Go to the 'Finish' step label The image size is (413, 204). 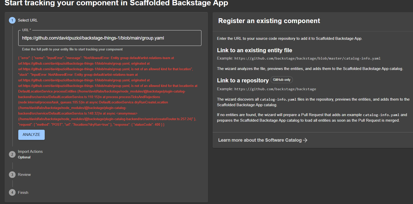tap(23, 193)
